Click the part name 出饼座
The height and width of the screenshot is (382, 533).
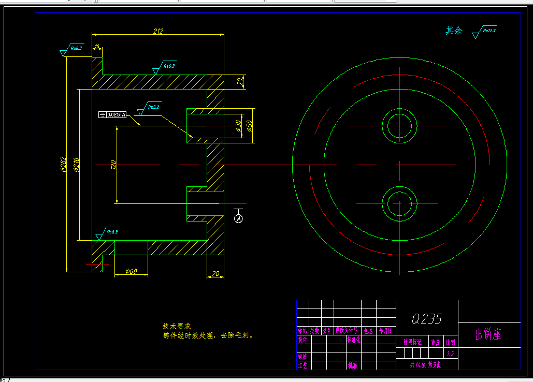tap(488, 334)
